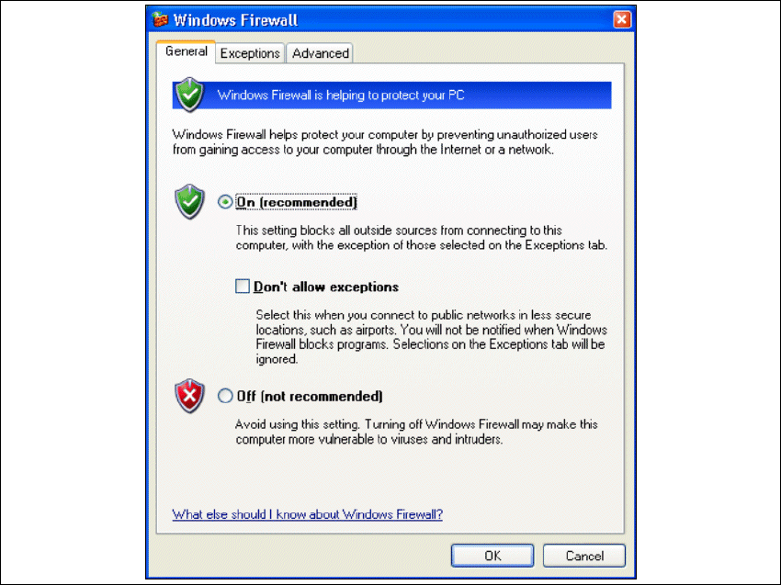Confirm settings with the OK button
This screenshot has height=585, width=781.
(492, 556)
